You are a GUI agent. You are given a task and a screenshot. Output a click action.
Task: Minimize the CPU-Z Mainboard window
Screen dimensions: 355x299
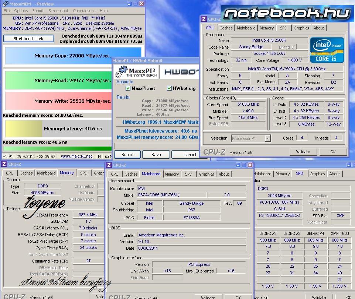(238, 165)
